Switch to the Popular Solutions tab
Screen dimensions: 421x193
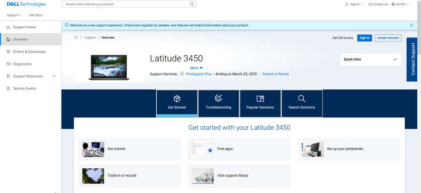pos(260,104)
